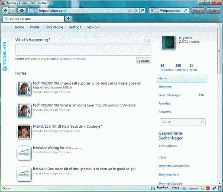Click the spider icon in status bar
Viewport: 223px width, 192px height.
point(214,188)
